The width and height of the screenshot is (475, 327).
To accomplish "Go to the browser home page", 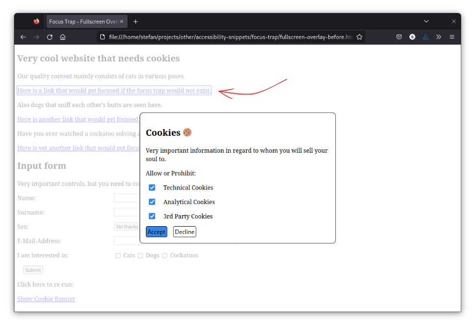I will coord(63,37).
